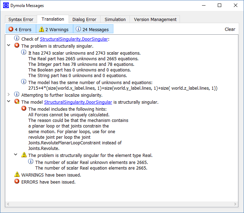Click the warning icon beside 'singular for the element type Real'
The width and height of the screenshot is (244, 213).
(24, 154)
